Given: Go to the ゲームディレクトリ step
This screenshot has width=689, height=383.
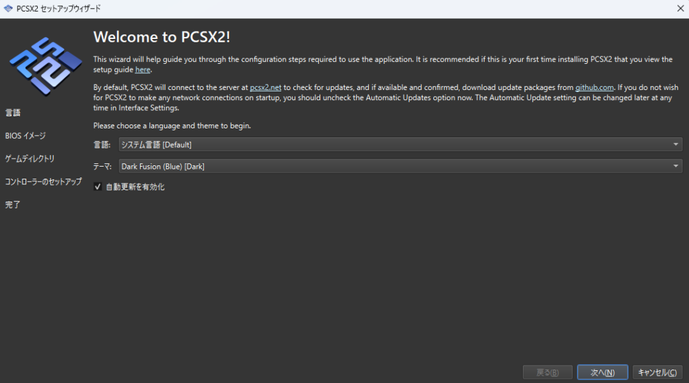Looking at the screenshot, I should pyautogui.click(x=30, y=159).
